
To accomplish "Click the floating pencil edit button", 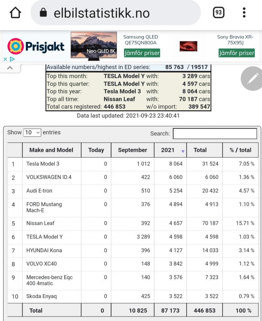I will [x=251, y=78].
